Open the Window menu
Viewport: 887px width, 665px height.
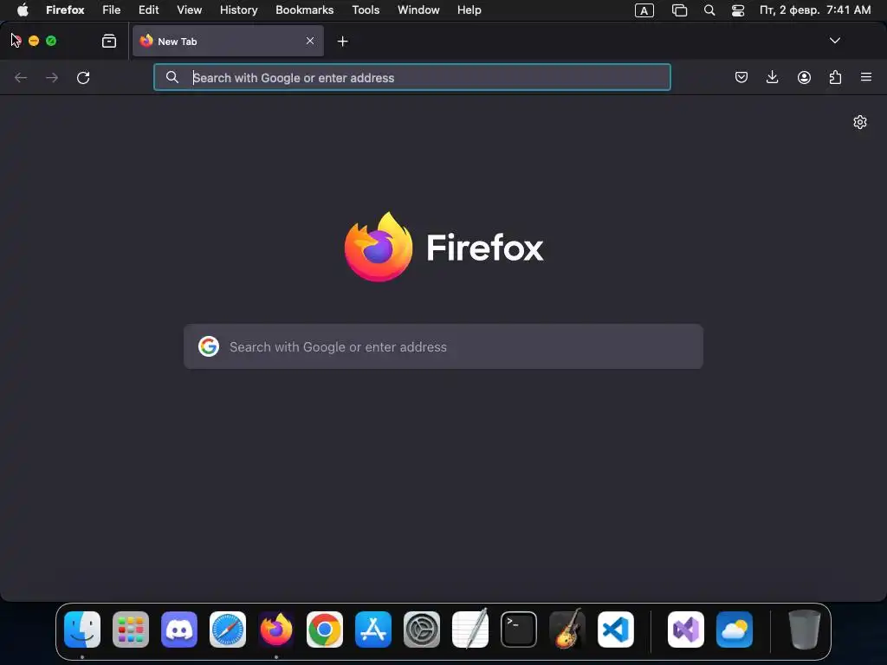(x=418, y=10)
